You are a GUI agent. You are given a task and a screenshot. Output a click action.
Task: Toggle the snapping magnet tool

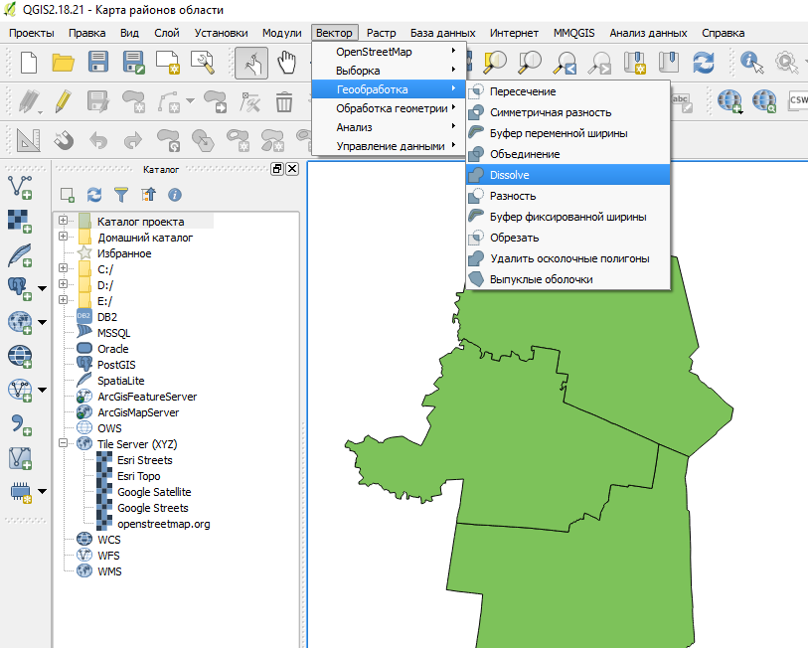[64, 138]
